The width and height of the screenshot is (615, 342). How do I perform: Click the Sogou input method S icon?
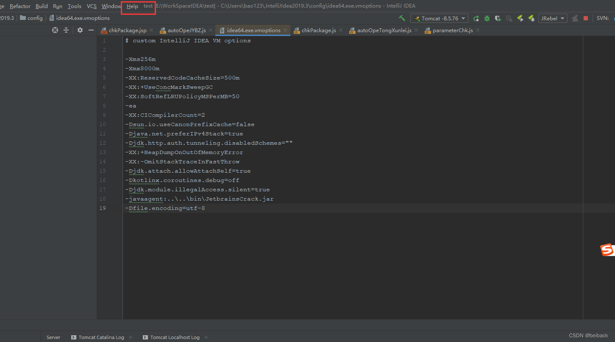point(607,250)
